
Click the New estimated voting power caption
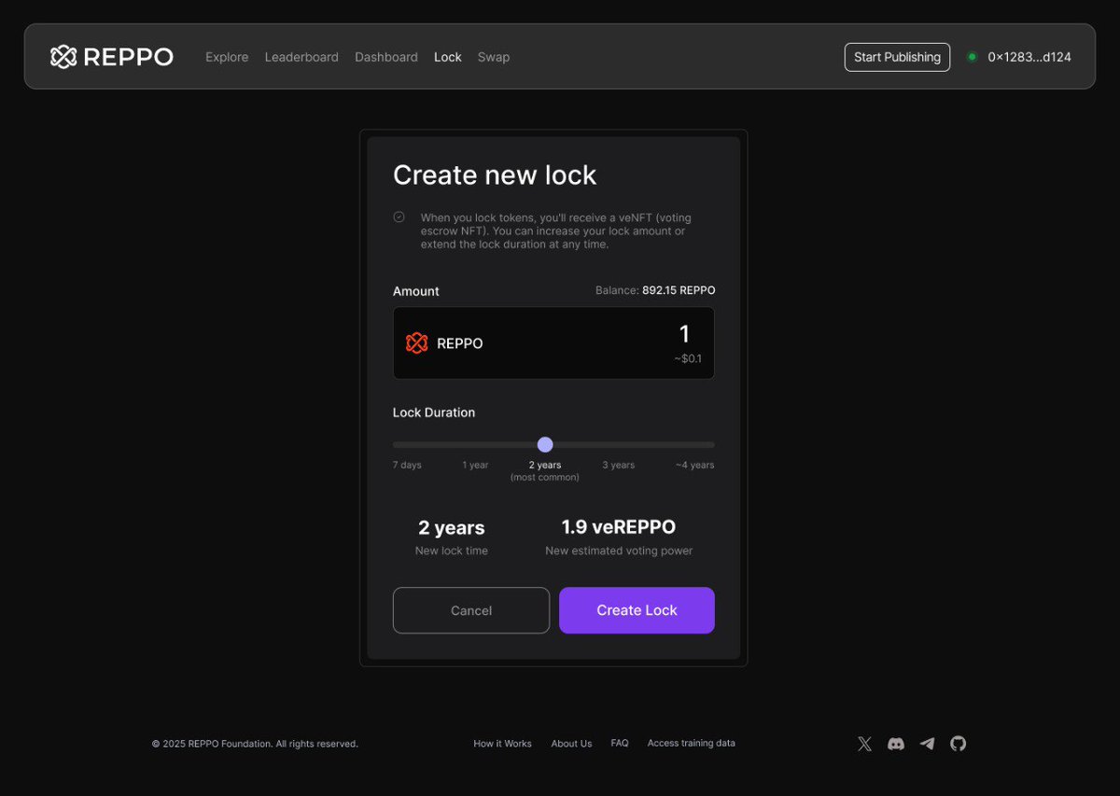pos(619,551)
